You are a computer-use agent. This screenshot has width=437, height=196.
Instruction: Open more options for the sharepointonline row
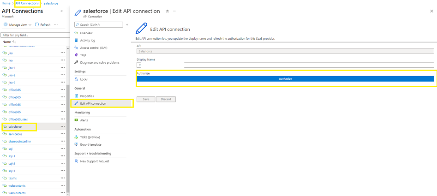pos(62,142)
